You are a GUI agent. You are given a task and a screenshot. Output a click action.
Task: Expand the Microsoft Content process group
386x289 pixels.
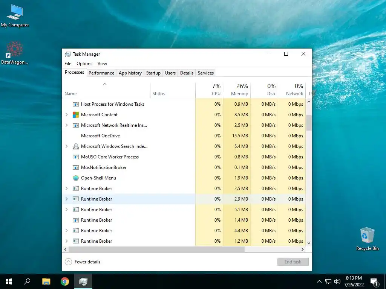tap(66, 115)
